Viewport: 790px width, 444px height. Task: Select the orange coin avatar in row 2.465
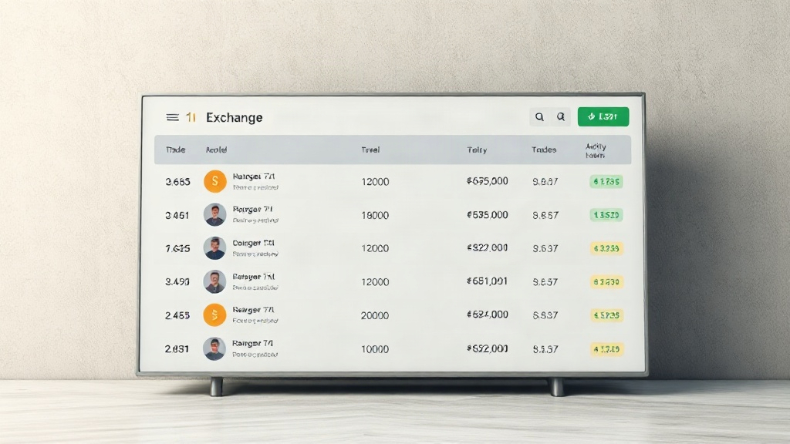[x=214, y=315]
